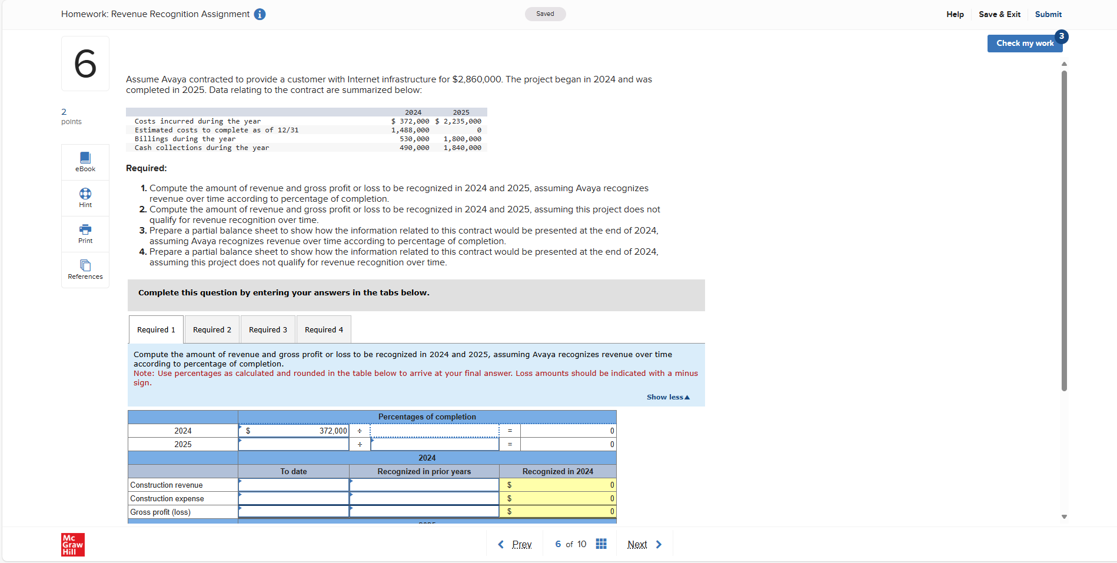Viewport: 1117px width, 563px height.
Task: Click the Check my work button
Action: tap(1025, 43)
